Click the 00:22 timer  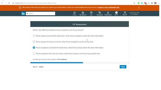pyautogui.click(x=41, y=67)
